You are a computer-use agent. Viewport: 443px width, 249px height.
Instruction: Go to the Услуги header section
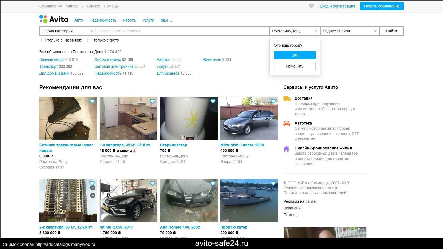pos(148,20)
